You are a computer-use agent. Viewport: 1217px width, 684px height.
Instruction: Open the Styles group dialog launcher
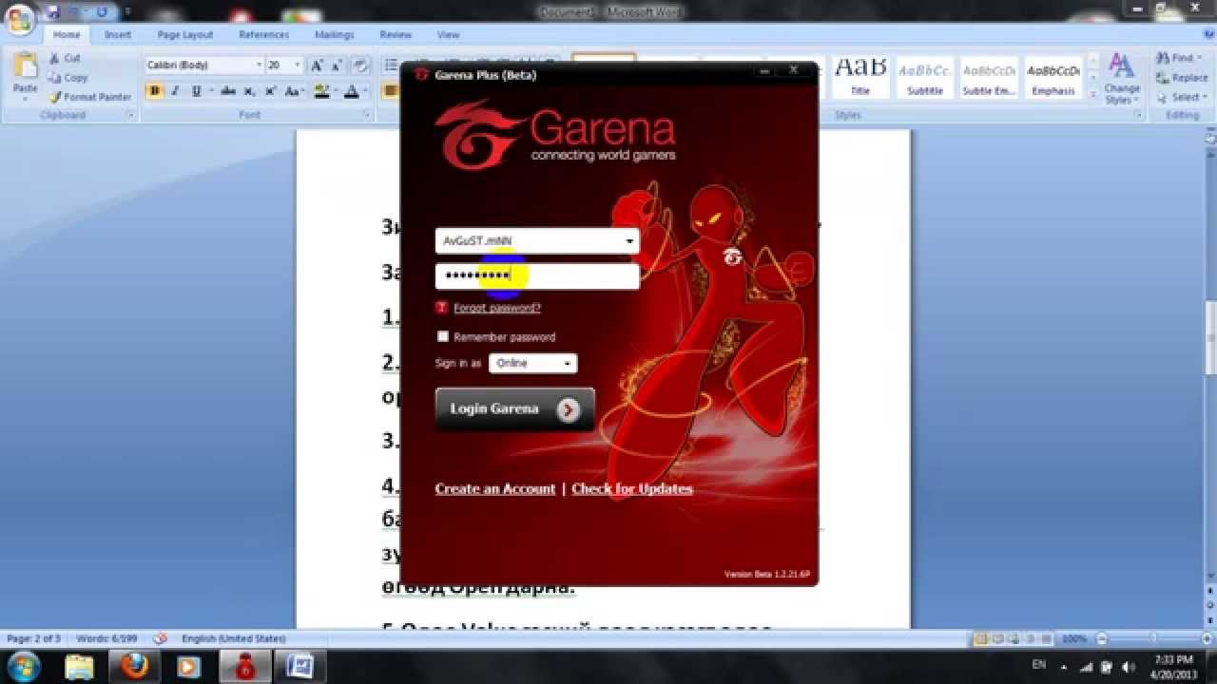(x=1138, y=115)
